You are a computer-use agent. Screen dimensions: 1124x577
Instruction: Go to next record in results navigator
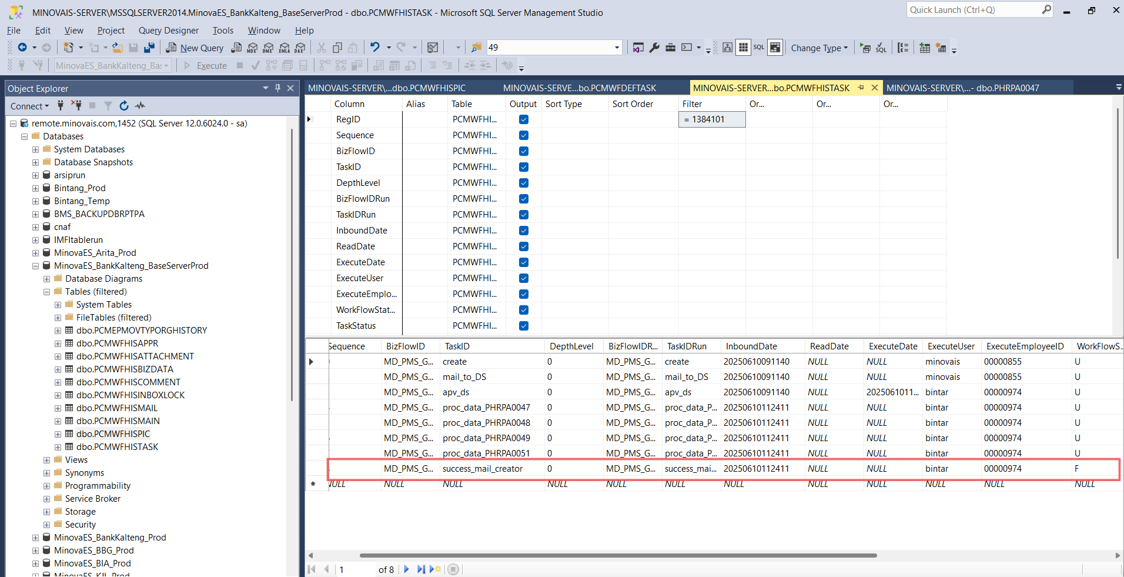(x=406, y=569)
